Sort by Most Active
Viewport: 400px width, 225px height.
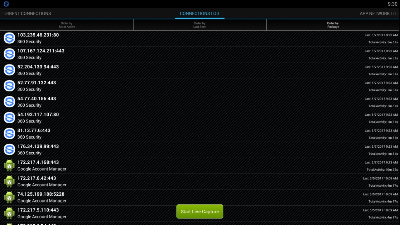[x=67, y=25]
